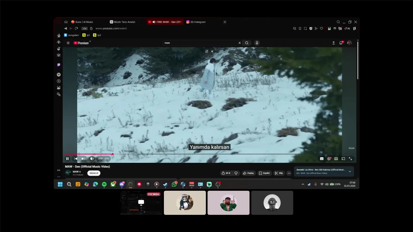Open YouTube account avatar menu

tap(349, 43)
